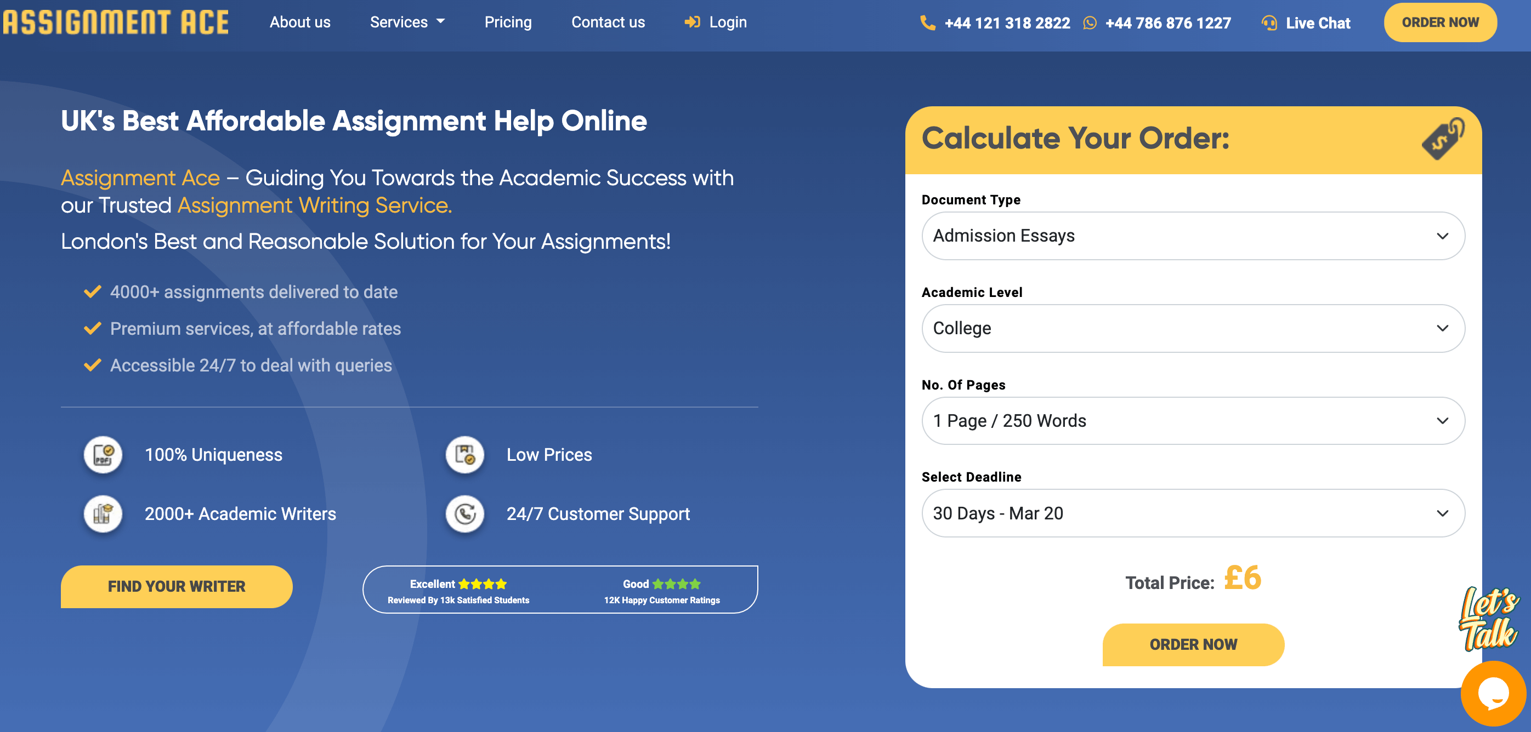
Task: Click '24/7 Customer Support' label
Action: point(598,513)
